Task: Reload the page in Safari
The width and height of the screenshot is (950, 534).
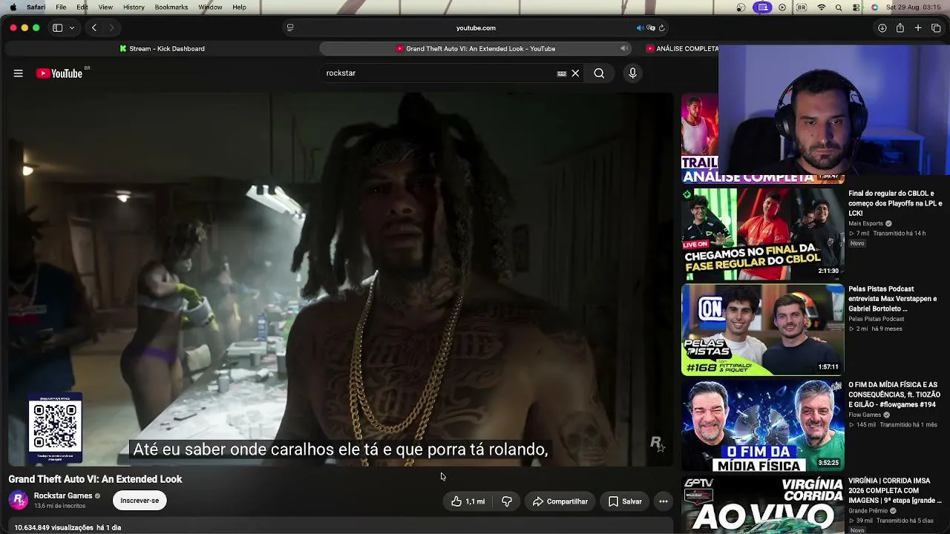Action: click(x=661, y=28)
